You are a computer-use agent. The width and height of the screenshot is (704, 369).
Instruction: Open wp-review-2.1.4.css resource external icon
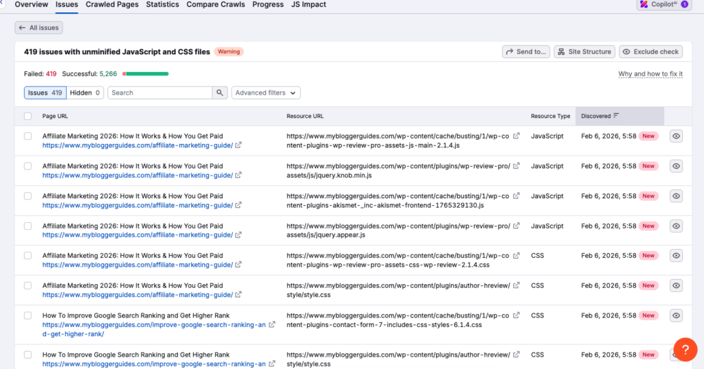(516, 255)
